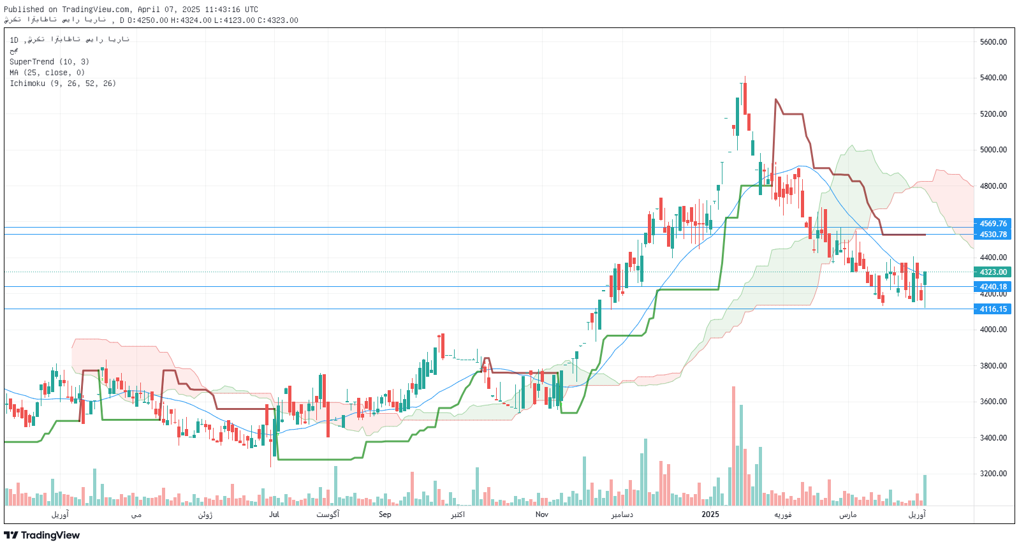The image size is (1019, 547).
Task: Click the Sep label on time axis
Action: pos(385,514)
